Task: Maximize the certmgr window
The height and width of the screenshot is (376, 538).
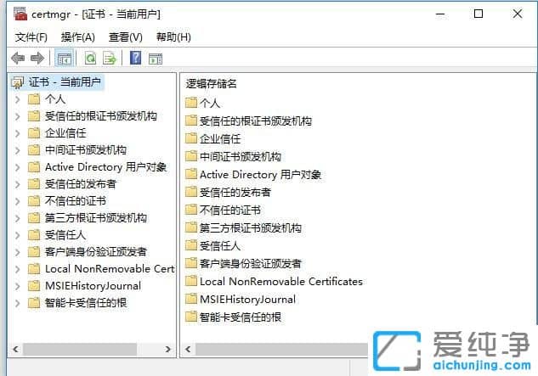Action: [x=479, y=14]
